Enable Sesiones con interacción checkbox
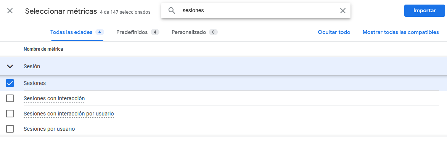Viewport: 447px width, 141px height. tap(10, 98)
